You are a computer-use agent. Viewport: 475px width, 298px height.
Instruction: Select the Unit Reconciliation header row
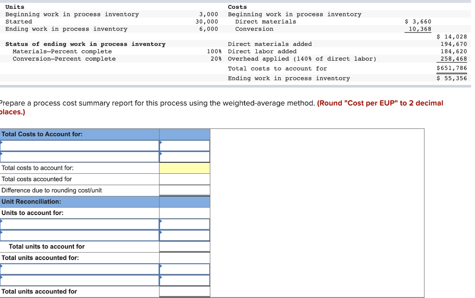pos(79,202)
